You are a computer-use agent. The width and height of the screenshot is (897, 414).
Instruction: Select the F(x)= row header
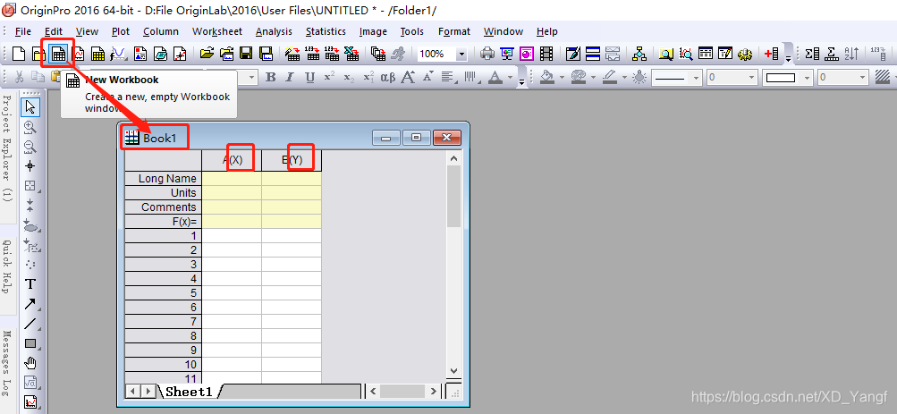click(x=164, y=222)
